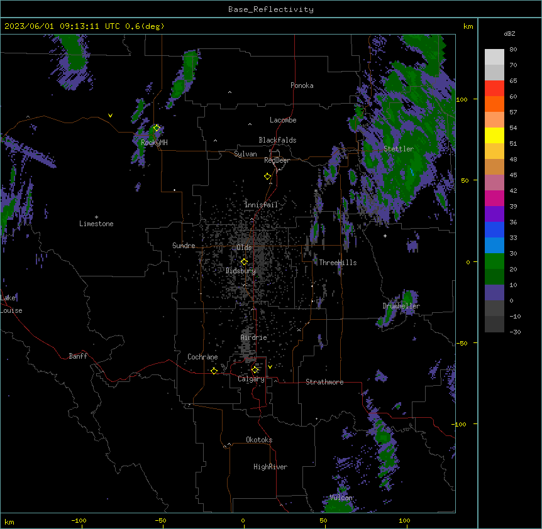Select the RockyMH label
Screen dimensions: 542x529
[154, 142]
